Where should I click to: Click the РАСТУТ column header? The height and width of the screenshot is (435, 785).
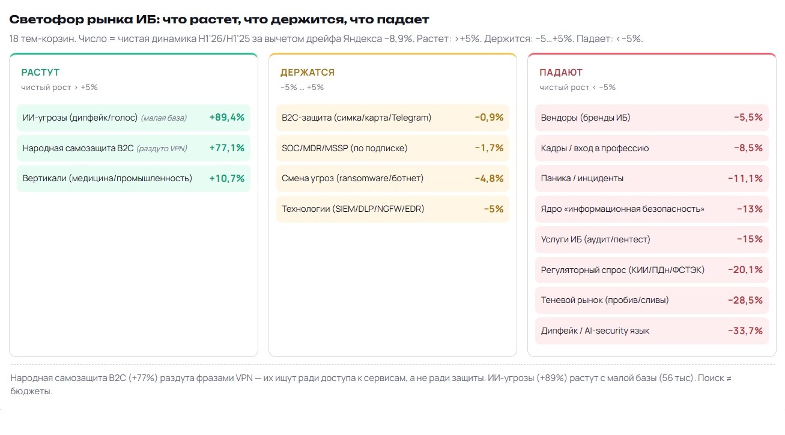40,73
